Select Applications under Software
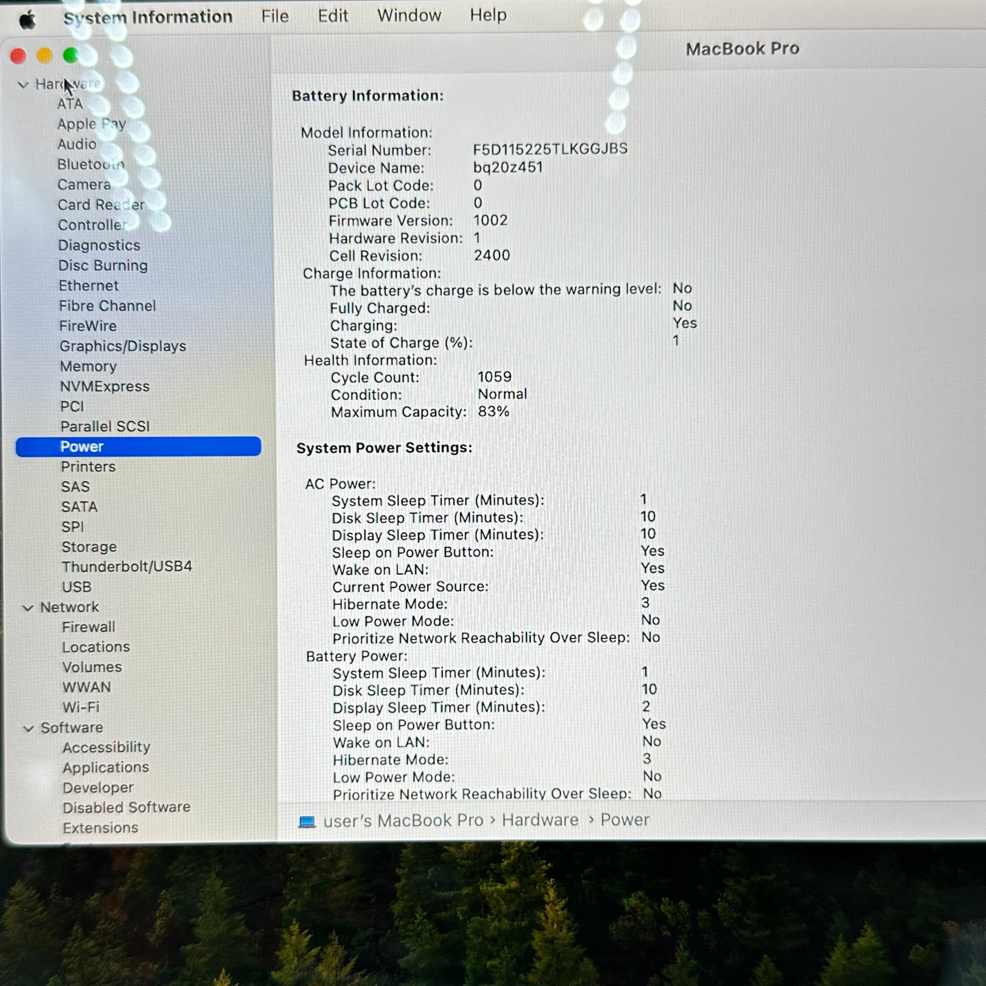 point(105,768)
